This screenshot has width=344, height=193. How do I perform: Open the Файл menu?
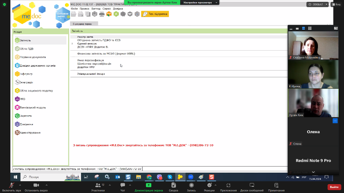[74, 9]
